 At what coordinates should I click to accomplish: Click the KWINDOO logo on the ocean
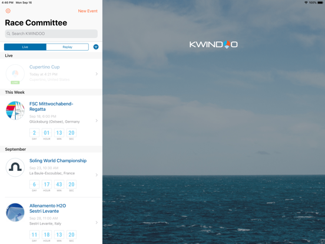(214, 44)
